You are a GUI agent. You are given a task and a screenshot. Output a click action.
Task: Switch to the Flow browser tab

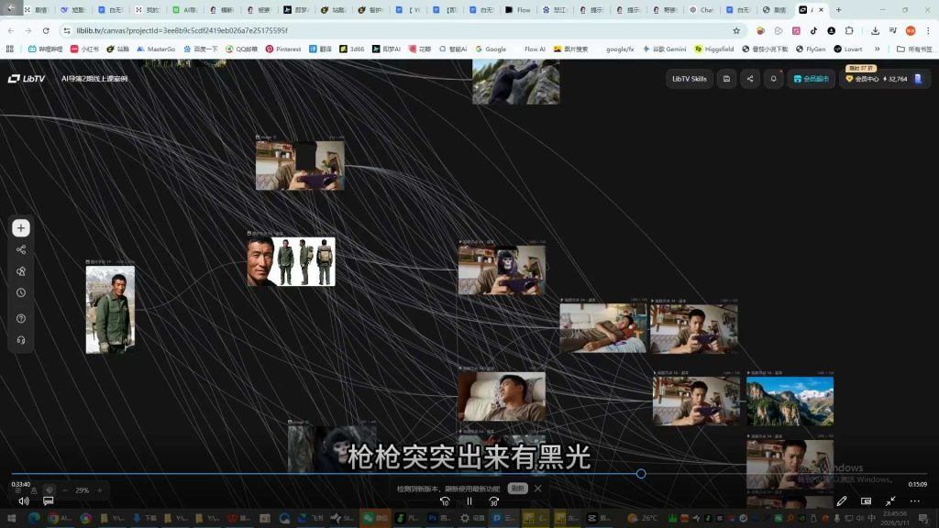[519, 9]
